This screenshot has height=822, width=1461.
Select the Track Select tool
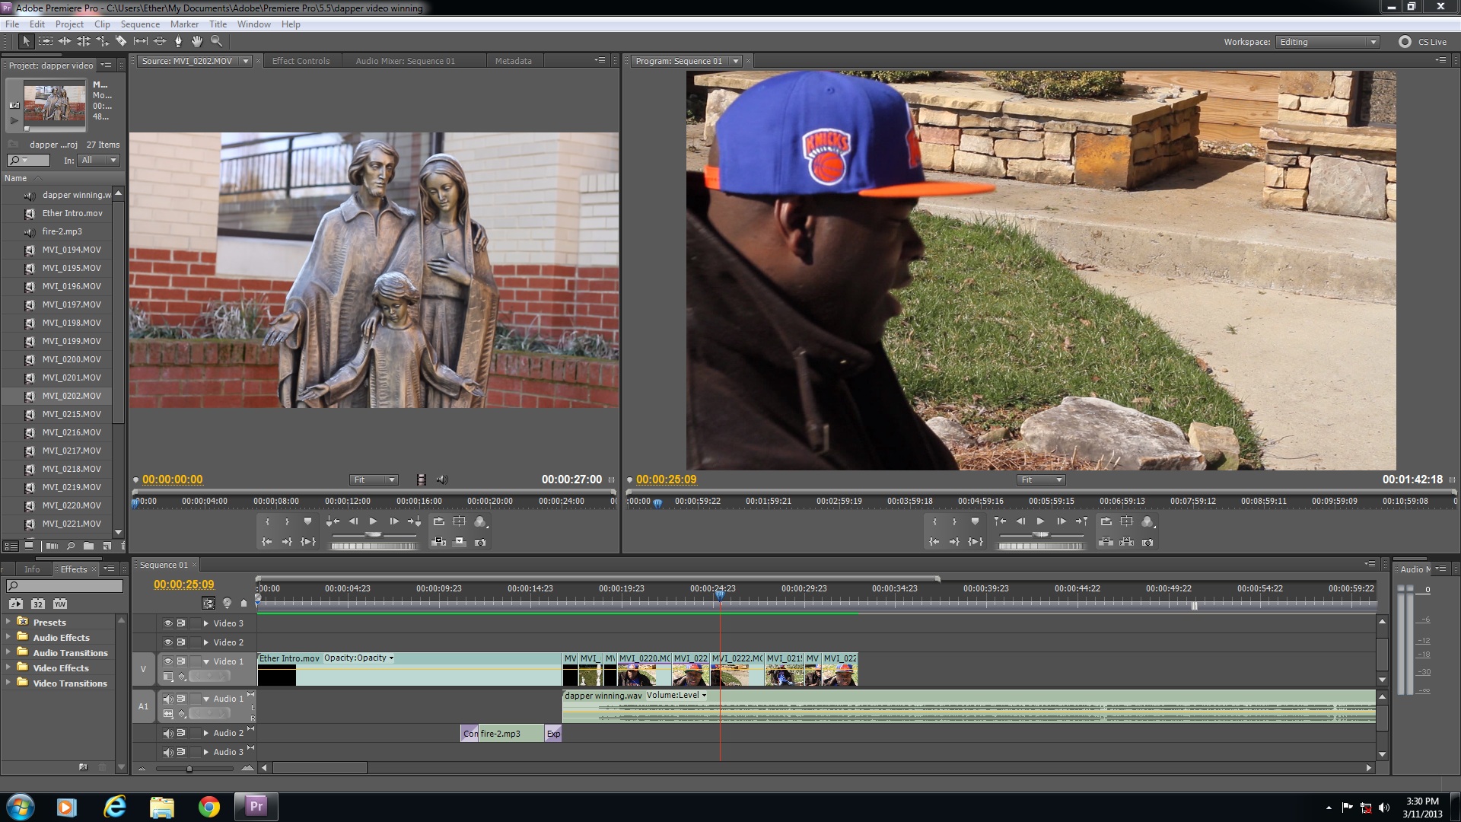click(46, 41)
